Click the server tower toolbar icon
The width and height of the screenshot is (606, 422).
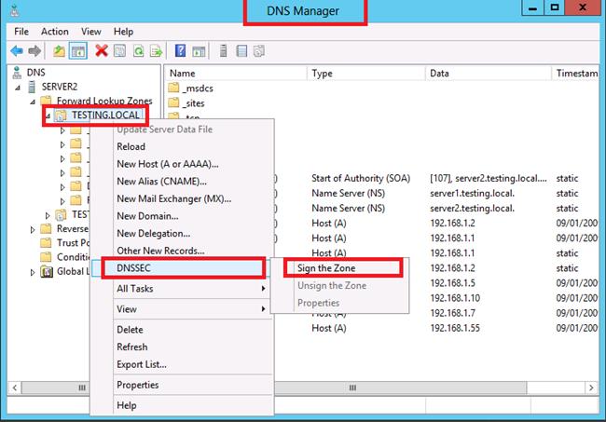[223, 51]
